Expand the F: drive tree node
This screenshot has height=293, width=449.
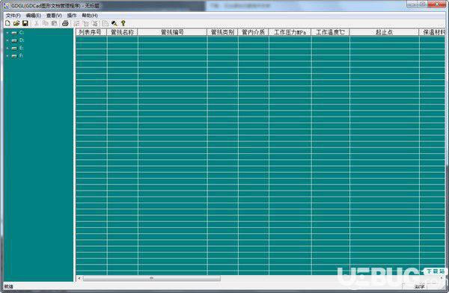pyautogui.click(x=7, y=56)
